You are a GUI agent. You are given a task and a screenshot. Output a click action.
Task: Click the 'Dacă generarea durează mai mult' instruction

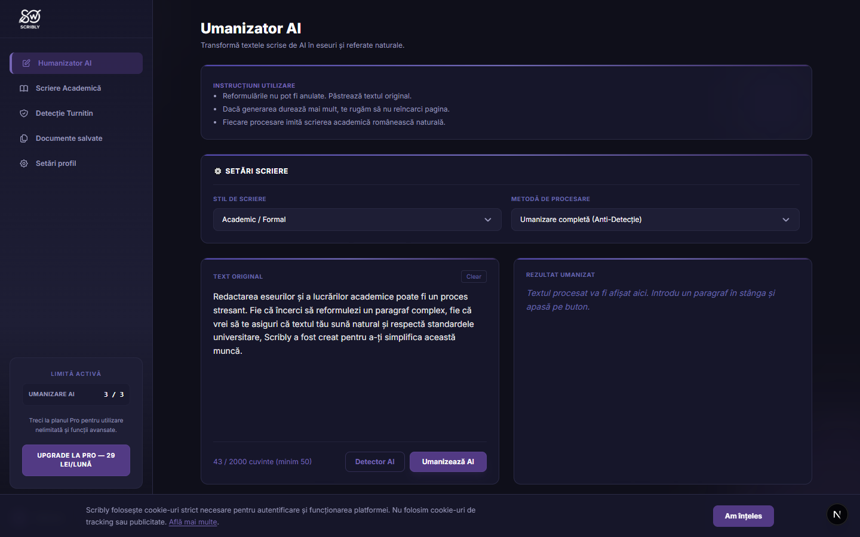click(336, 109)
